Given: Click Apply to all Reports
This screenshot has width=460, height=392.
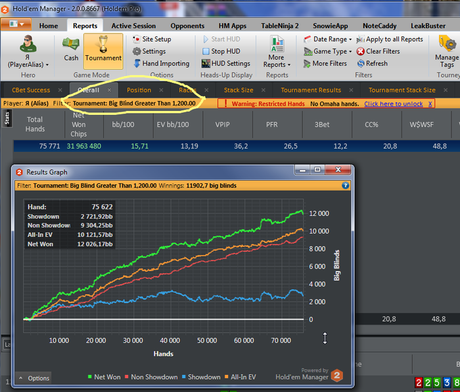Looking at the screenshot, I should pos(390,39).
